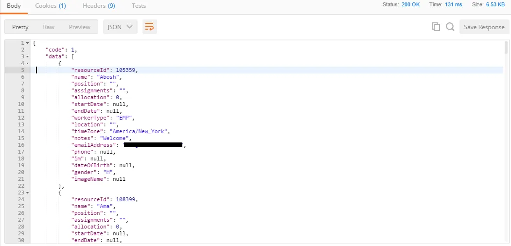
Task: Open search with the magnifier icon
Action: [450, 27]
